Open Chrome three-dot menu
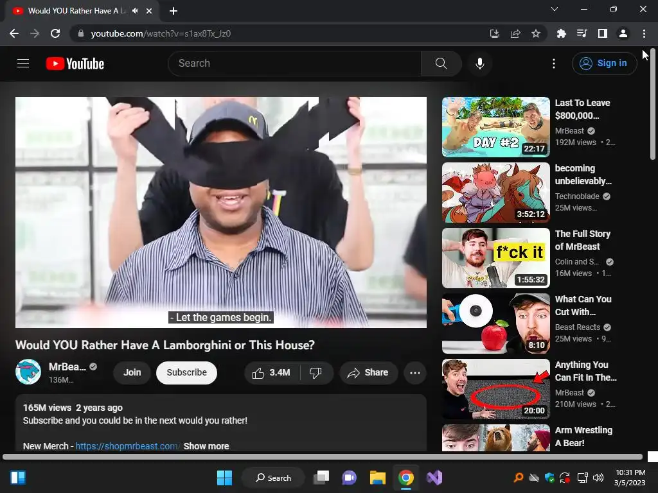 pos(644,33)
